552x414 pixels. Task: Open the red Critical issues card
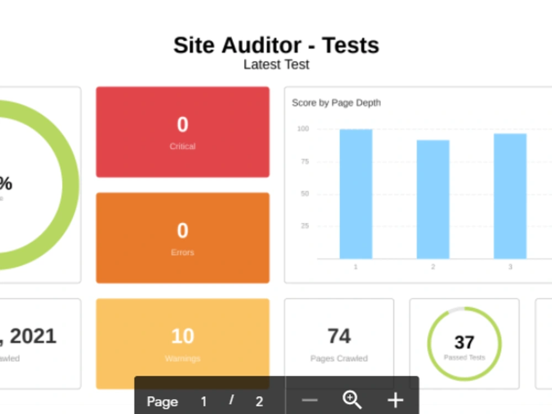[183, 132]
